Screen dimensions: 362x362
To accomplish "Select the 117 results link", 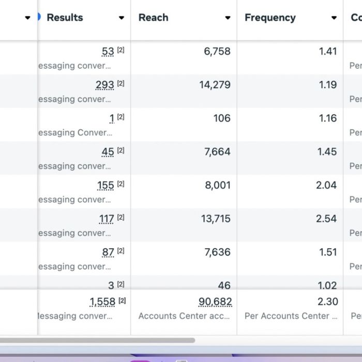I will click(107, 219).
